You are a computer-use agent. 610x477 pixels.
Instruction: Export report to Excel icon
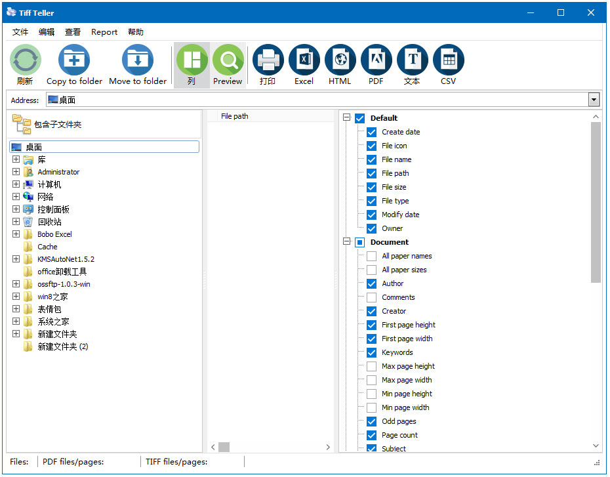[x=304, y=60]
